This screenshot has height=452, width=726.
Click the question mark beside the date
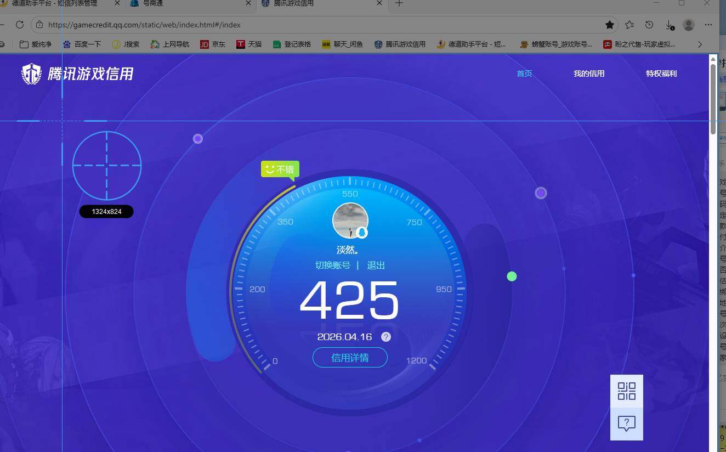pyautogui.click(x=386, y=337)
